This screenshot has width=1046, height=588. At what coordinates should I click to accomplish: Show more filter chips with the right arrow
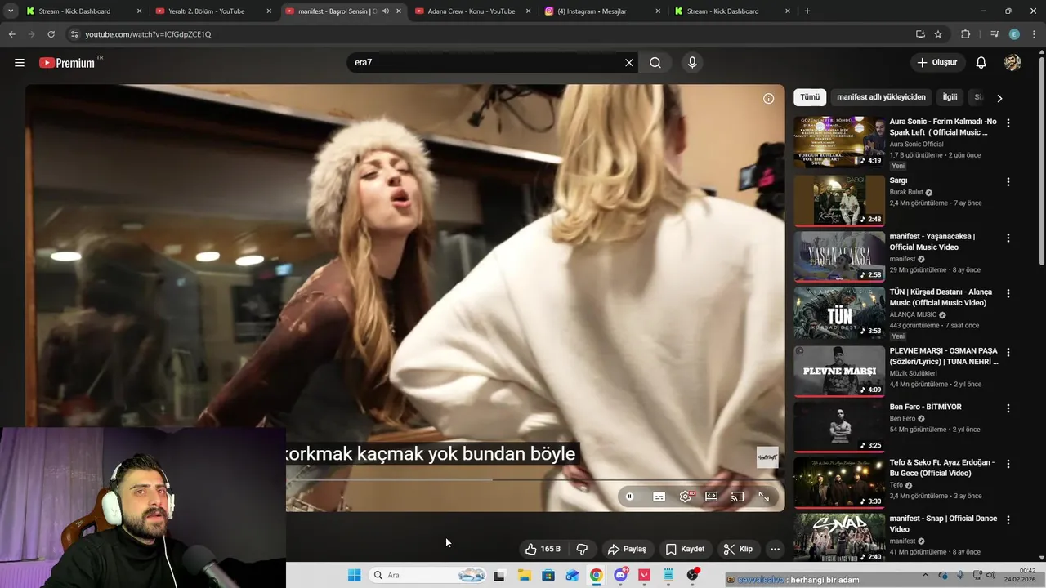(999, 98)
